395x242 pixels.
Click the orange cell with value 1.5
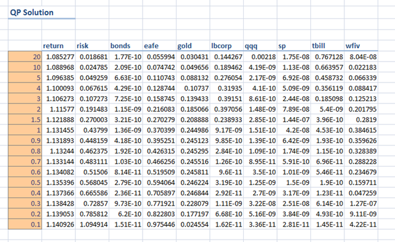click(x=25, y=119)
